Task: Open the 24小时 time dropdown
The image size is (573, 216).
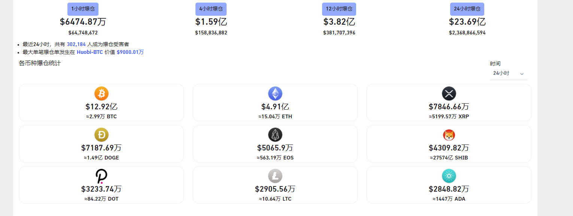Action: coord(509,73)
